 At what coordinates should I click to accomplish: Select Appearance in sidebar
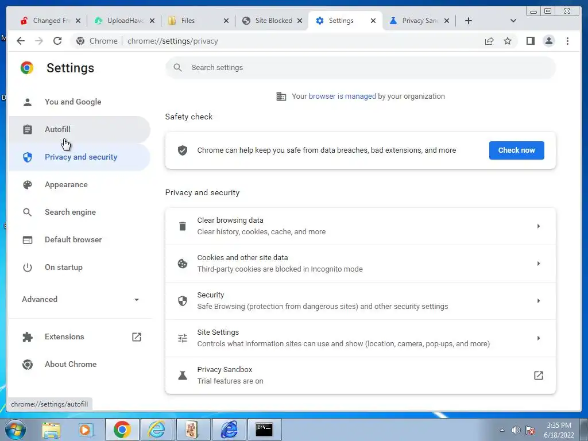(x=79, y=184)
